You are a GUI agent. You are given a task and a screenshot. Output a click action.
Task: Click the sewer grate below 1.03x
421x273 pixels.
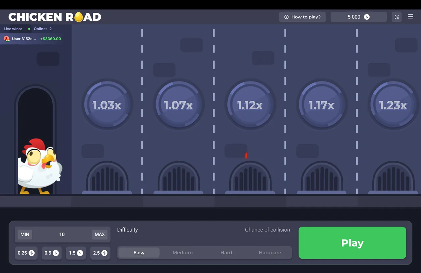(107, 177)
